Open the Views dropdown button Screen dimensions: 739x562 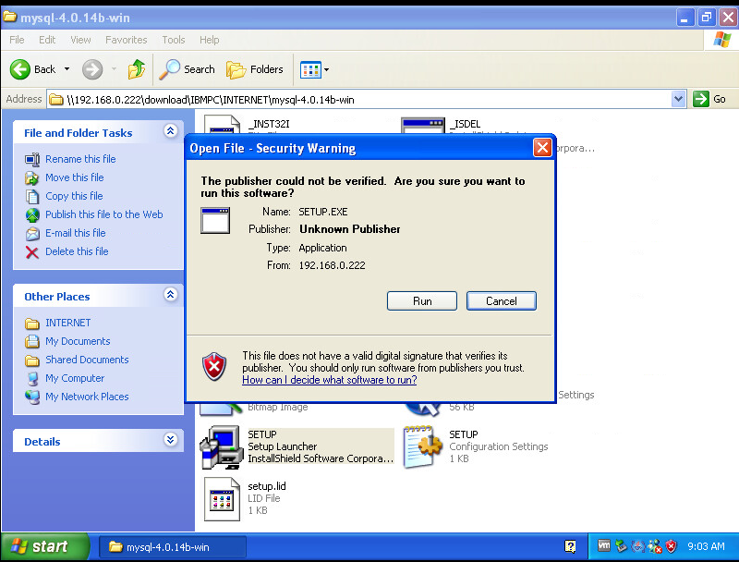(314, 69)
